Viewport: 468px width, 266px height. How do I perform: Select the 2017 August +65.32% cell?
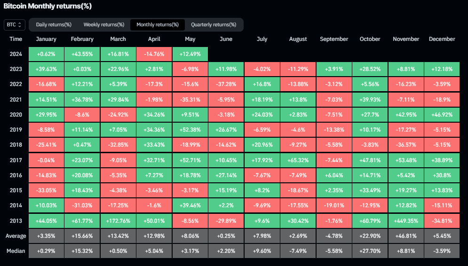pos(298,160)
